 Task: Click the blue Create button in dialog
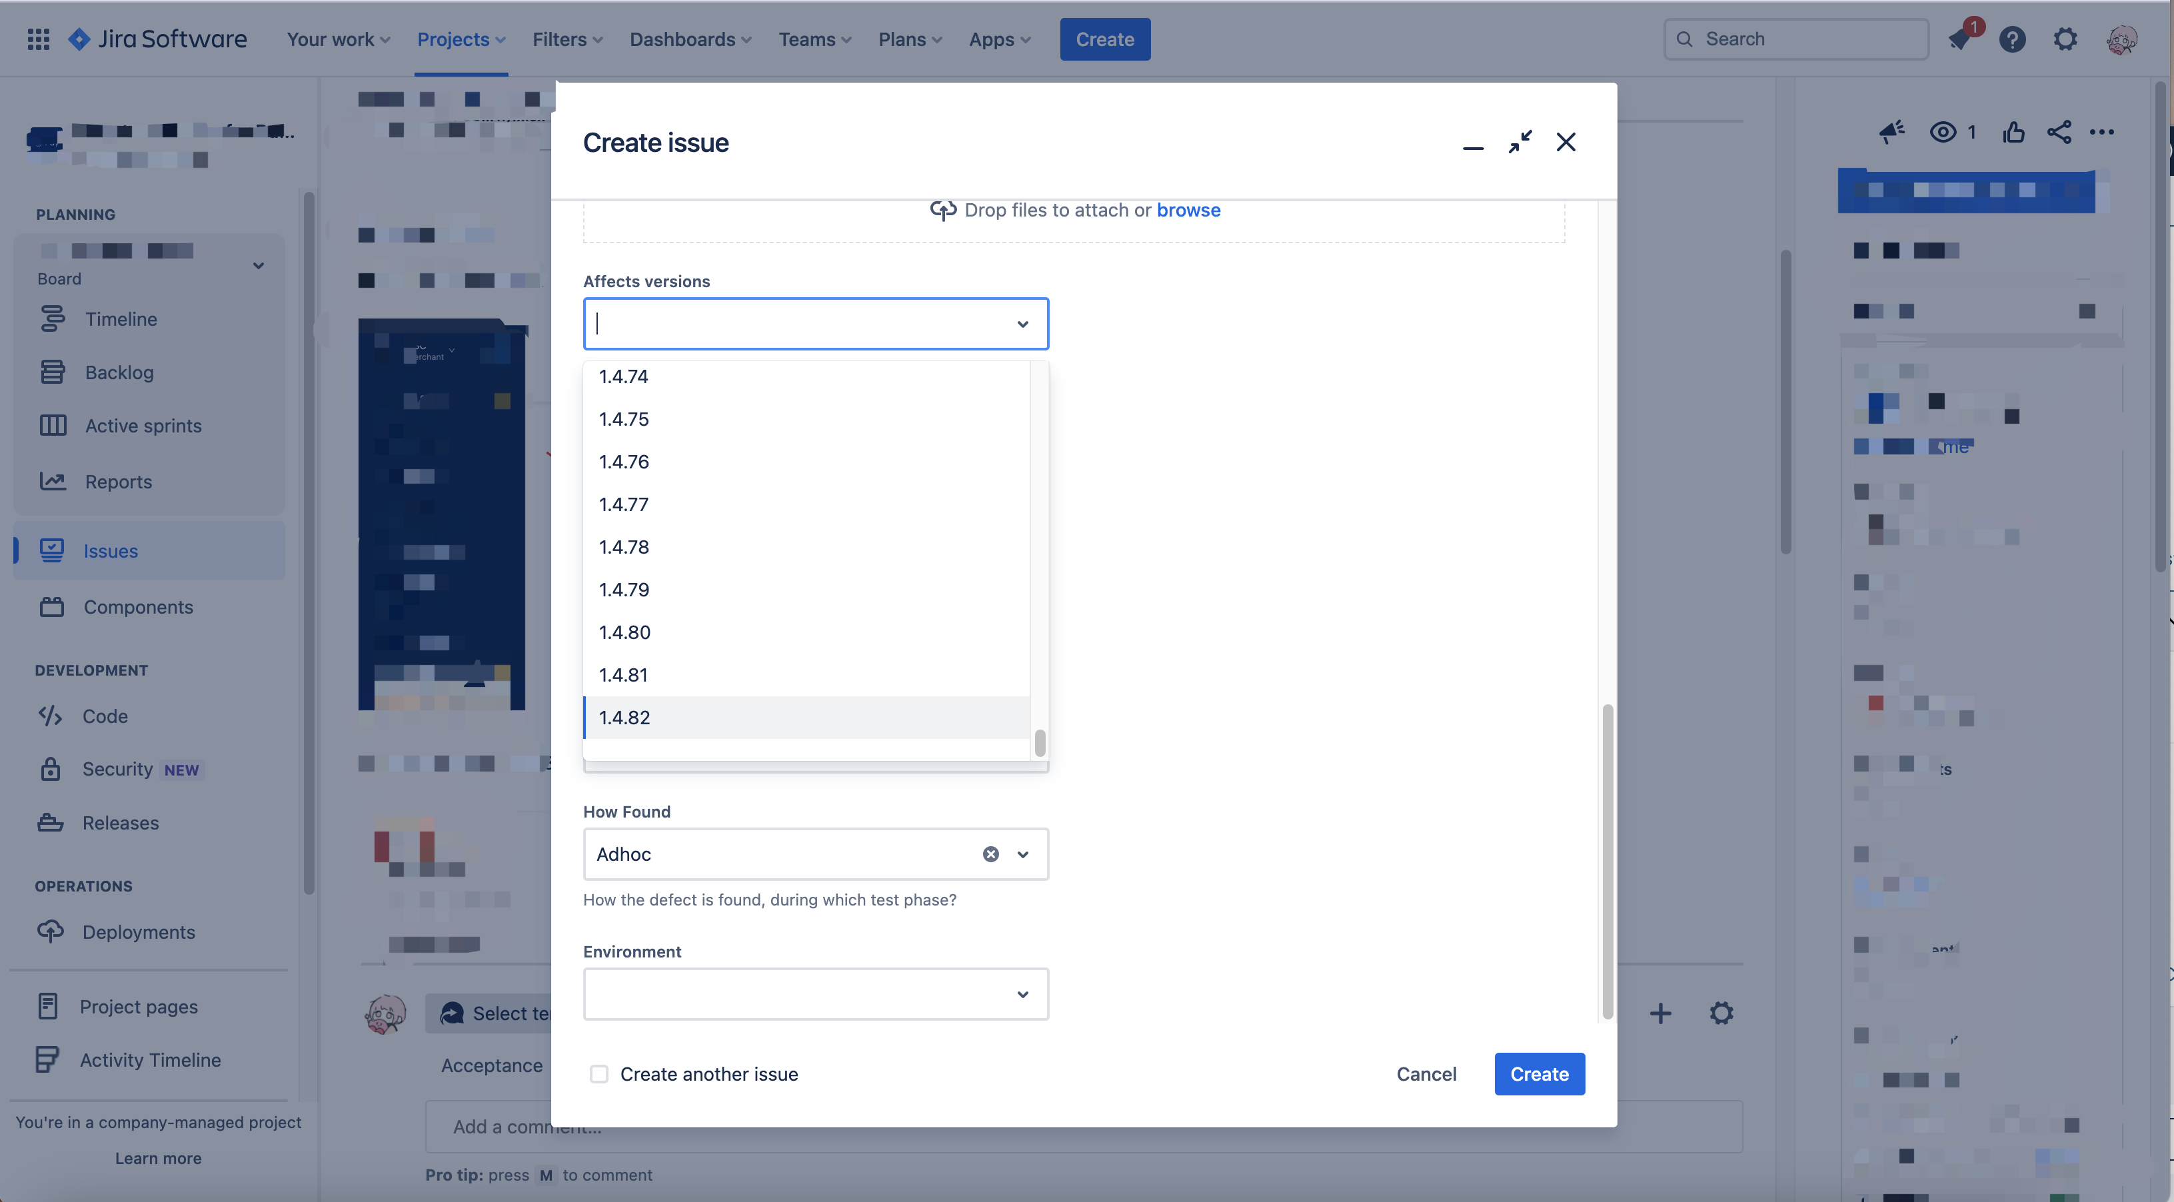[x=1540, y=1074]
